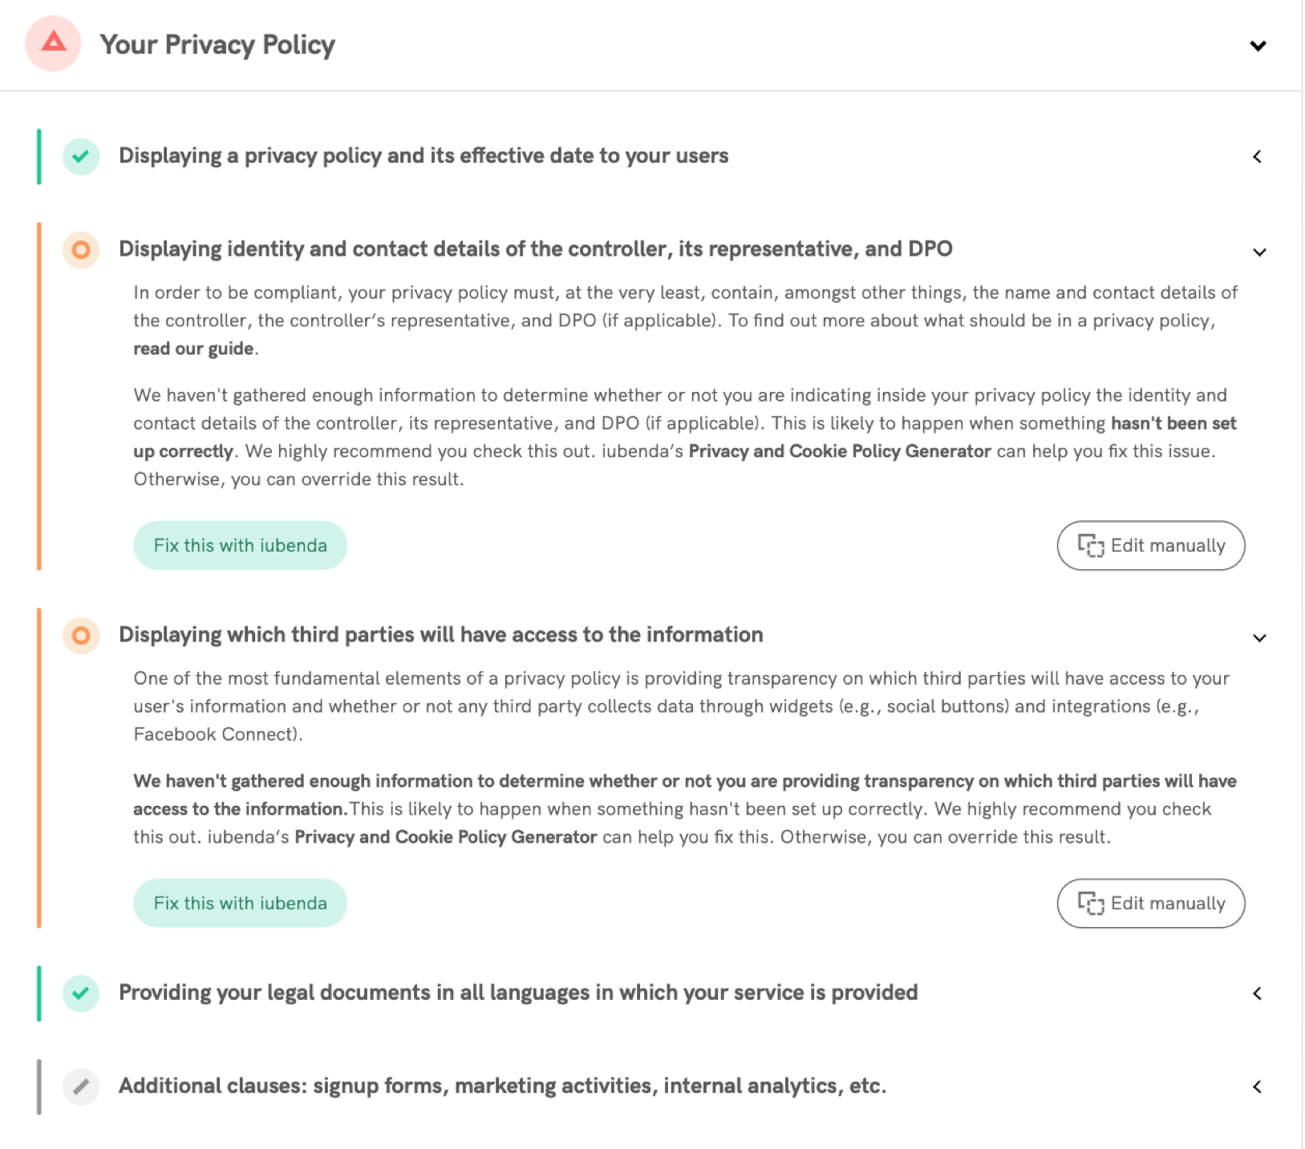Viewport: 1305px width, 1149px height.
Task: Open 'Privacy and Cookie Policy Generator' link in controller section
Action: 839,451
